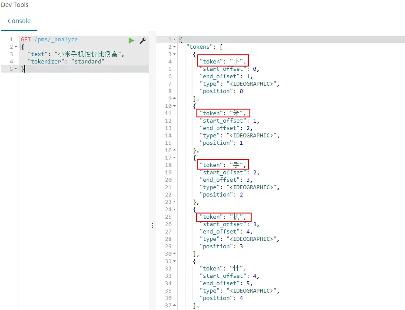Click the "position": 4 line
The width and height of the screenshot is (405, 310).
click(x=221, y=298)
